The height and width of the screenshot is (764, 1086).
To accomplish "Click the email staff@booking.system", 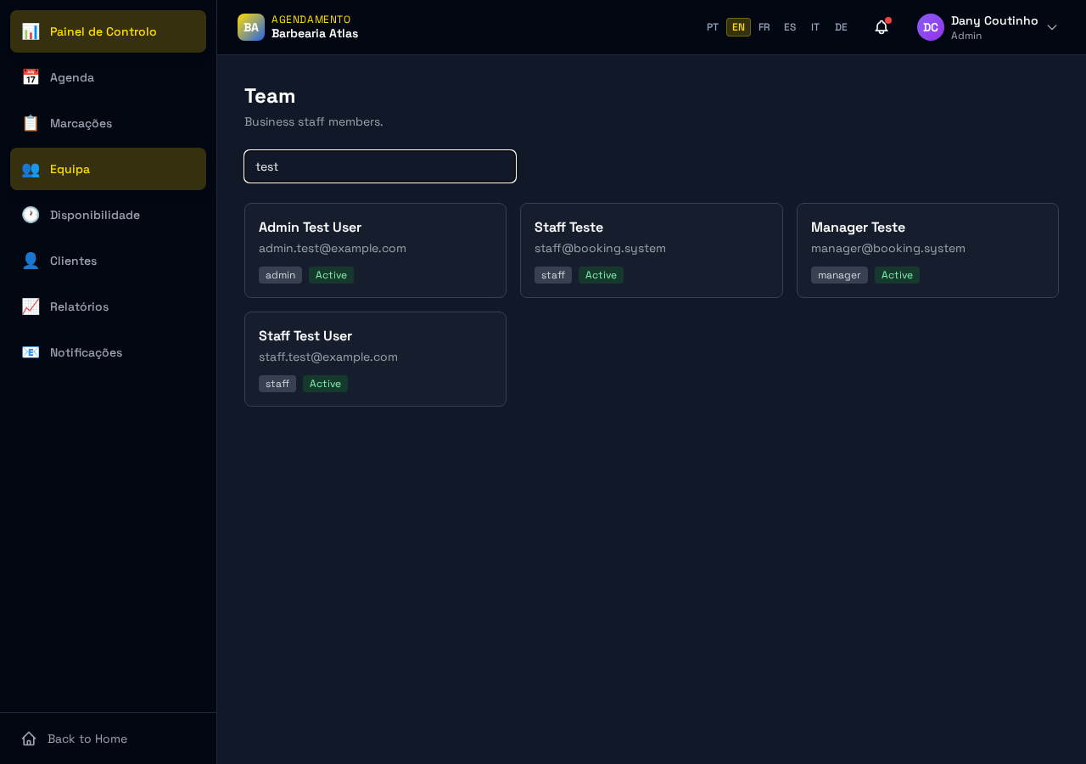I will point(600,248).
